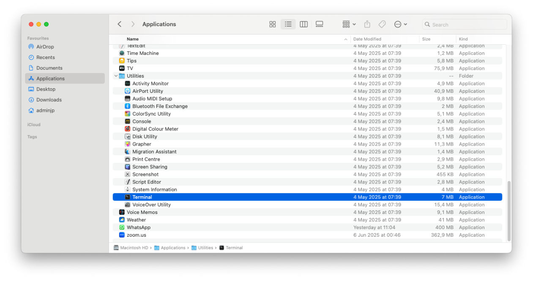This screenshot has height=281, width=533.
Task: Click the Script Editor icon
Action: pos(128,182)
